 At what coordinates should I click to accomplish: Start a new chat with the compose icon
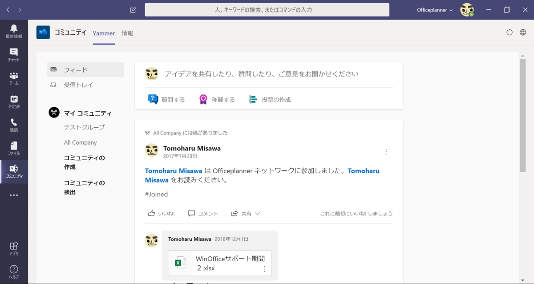[x=132, y=9]
